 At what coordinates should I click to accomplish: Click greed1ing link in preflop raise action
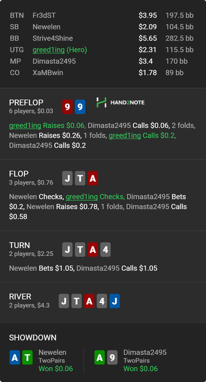click(x=25, y=126)
